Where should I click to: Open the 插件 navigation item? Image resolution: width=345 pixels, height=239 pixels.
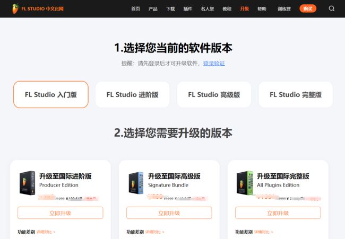click(x=188, y=9)
